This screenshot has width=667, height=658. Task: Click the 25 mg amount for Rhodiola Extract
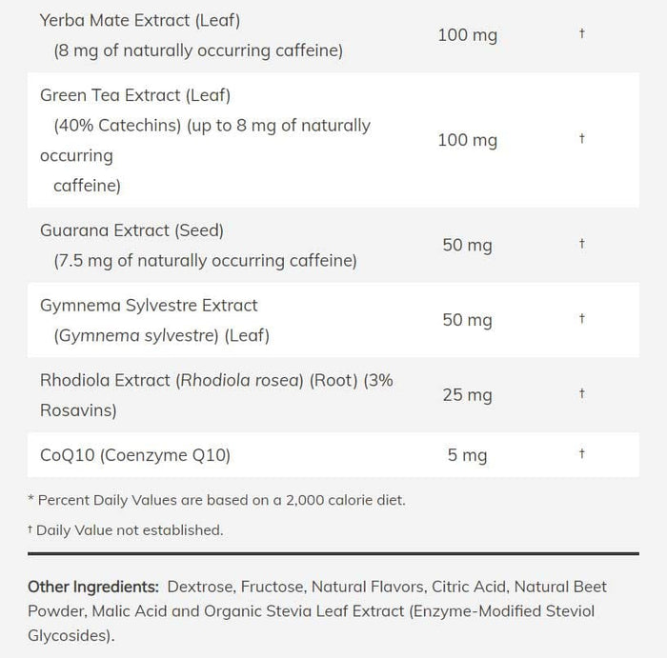point(467,394)
